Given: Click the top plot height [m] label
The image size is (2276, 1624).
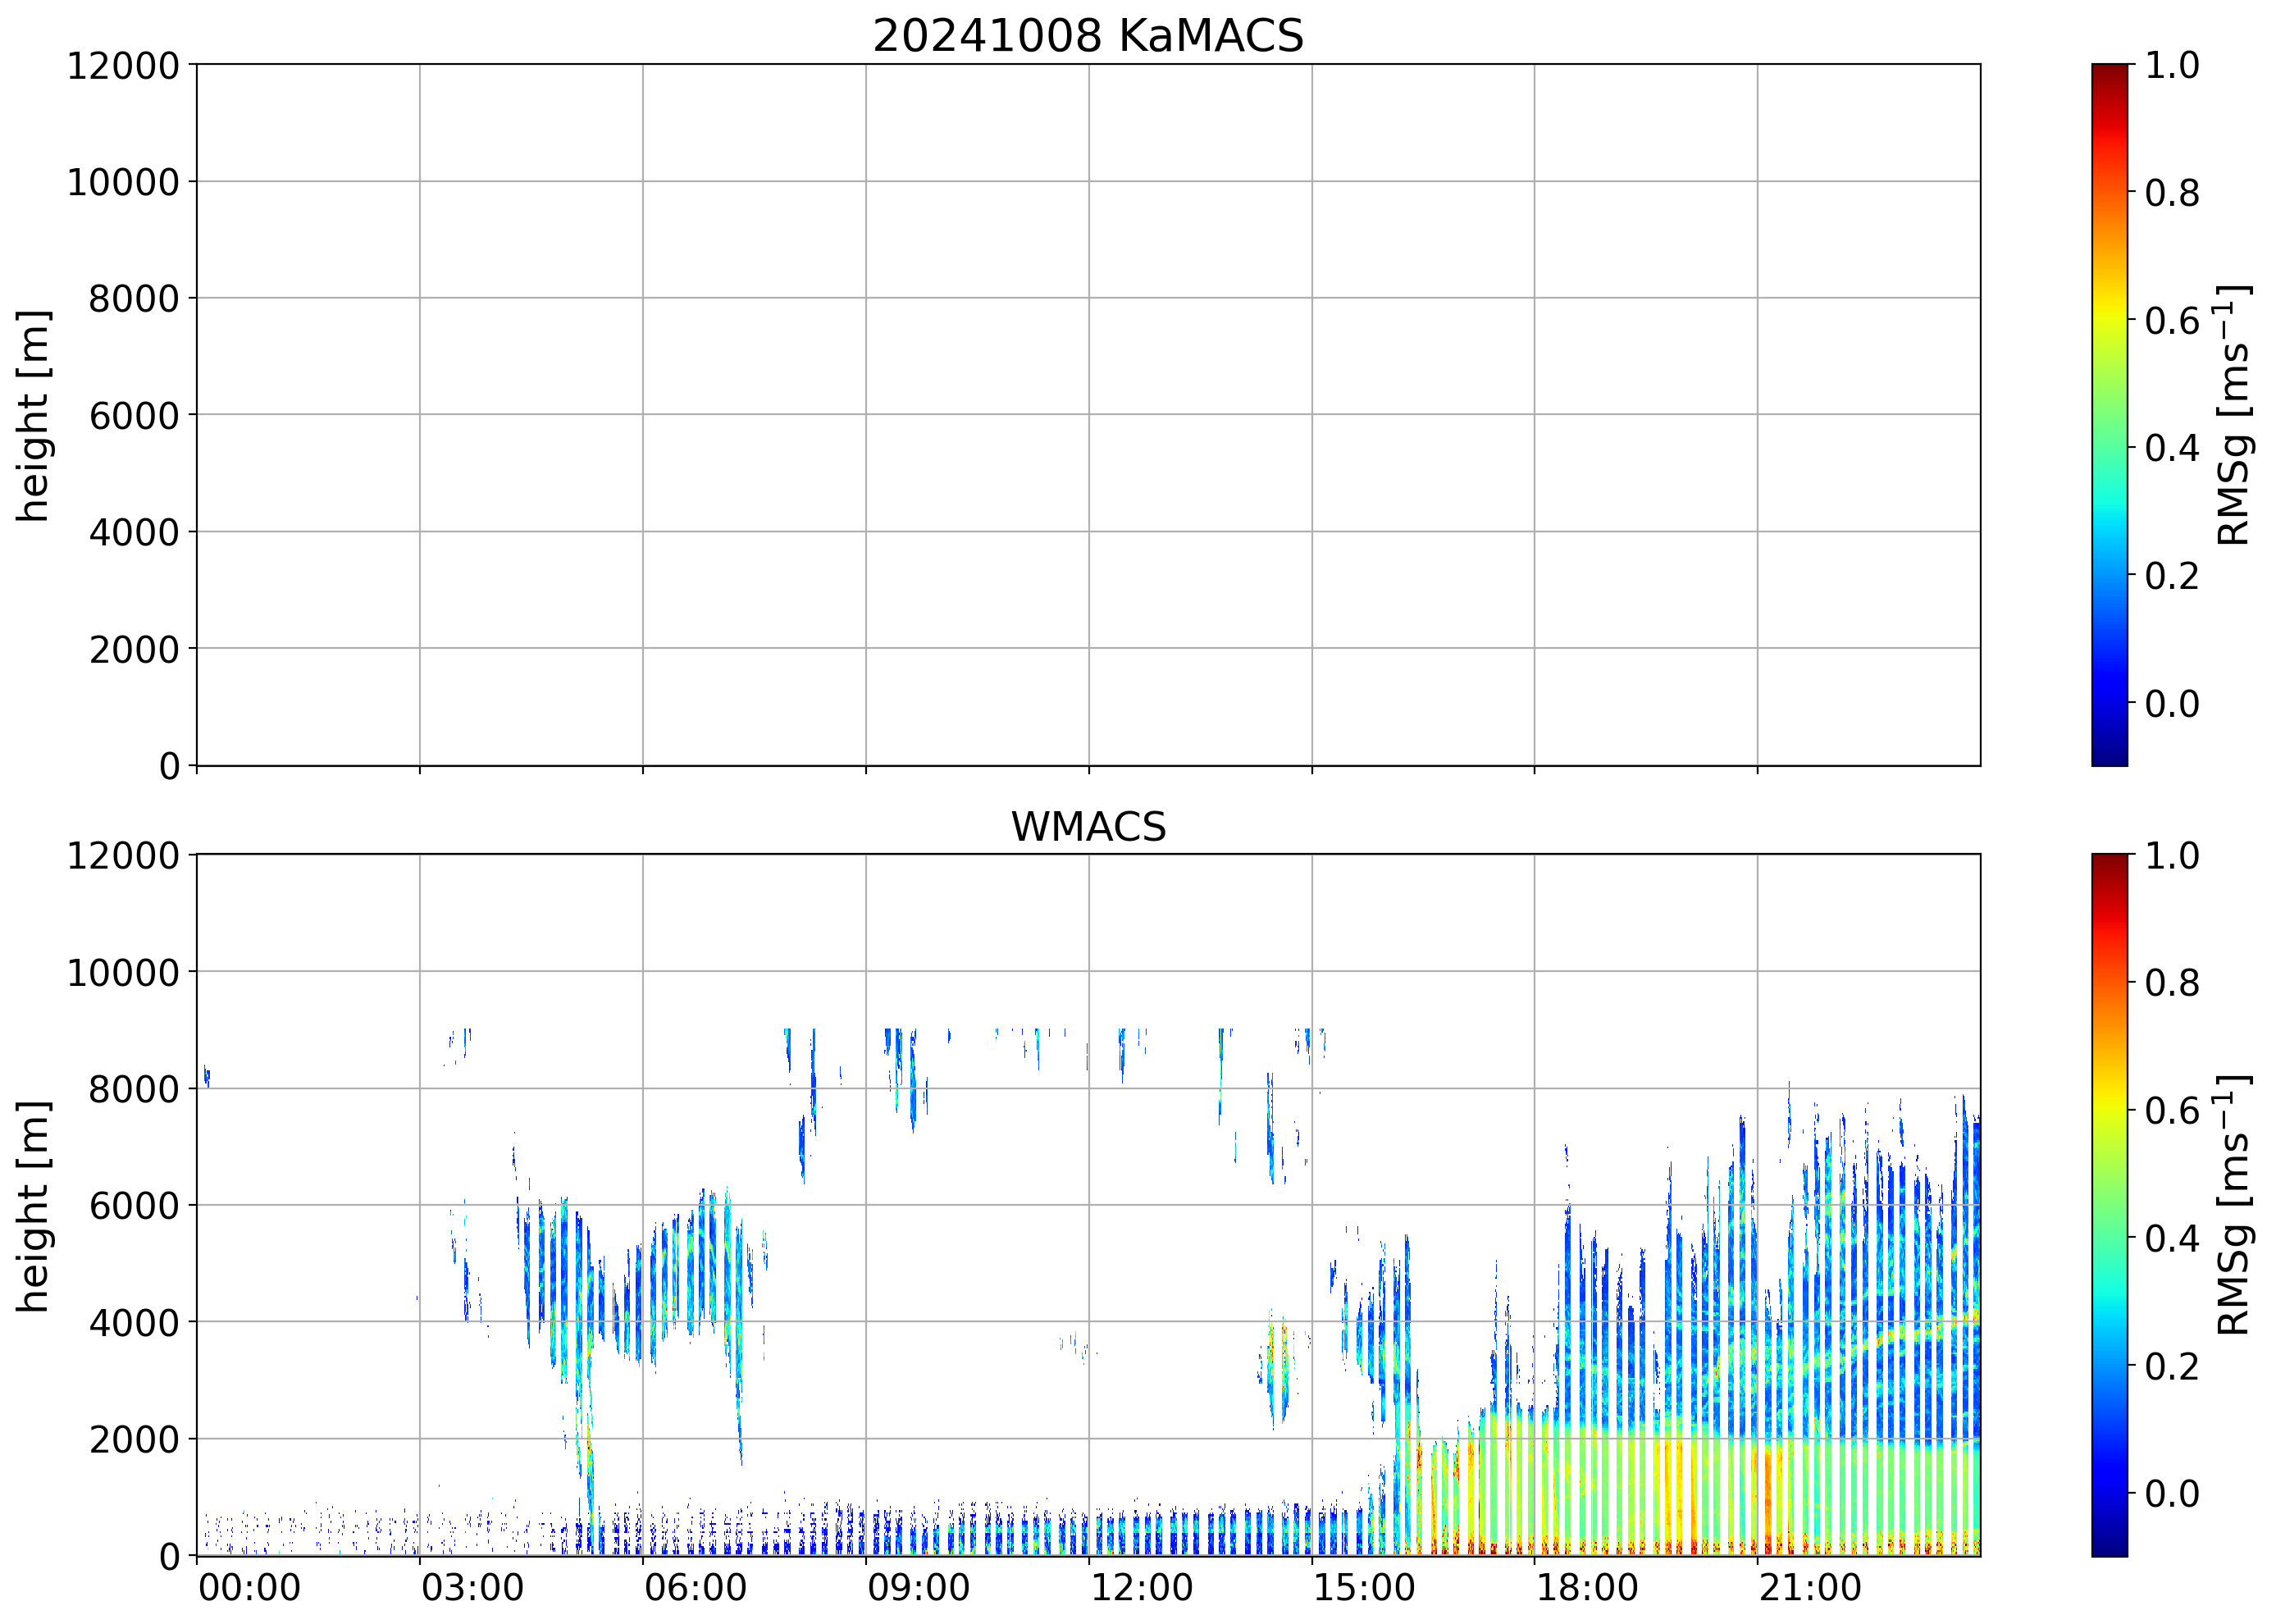Looking at the screenshot, I should (x=33, y=415).
